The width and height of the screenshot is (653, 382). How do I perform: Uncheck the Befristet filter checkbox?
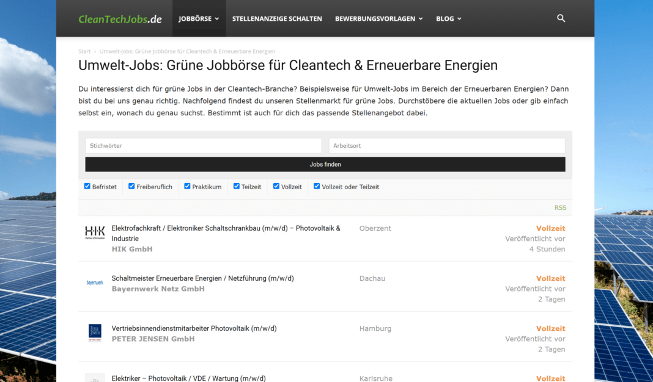coord(87,186)
